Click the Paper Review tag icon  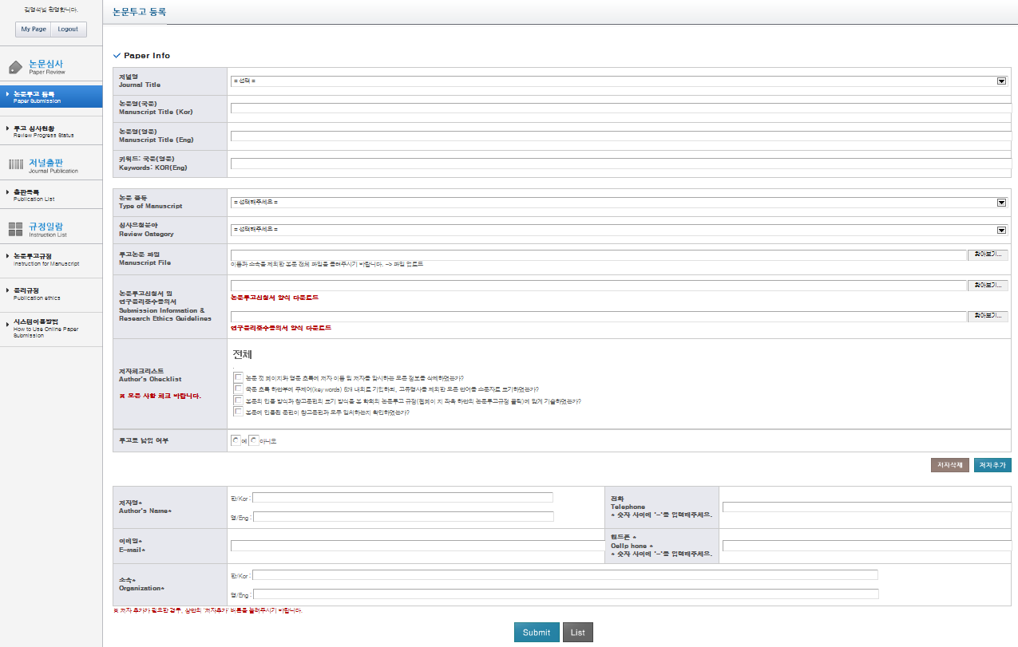pyautogui.click(x=16, y=67)
